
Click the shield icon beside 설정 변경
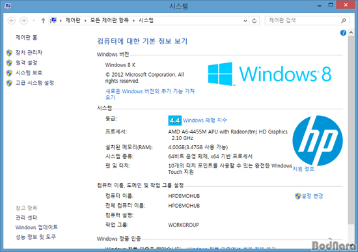297,196
